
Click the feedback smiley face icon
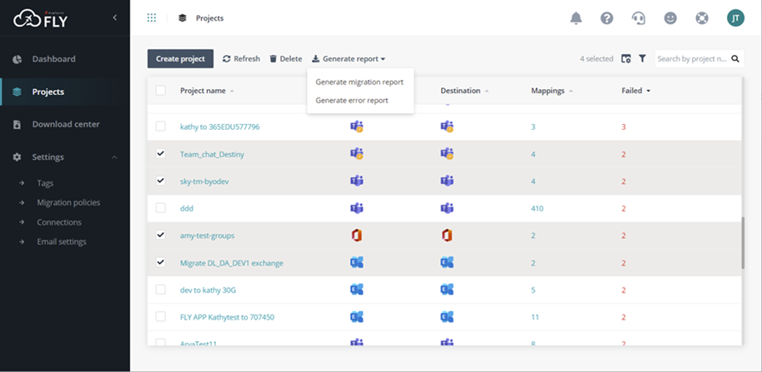pyautogui.click(x=670, y=18)
